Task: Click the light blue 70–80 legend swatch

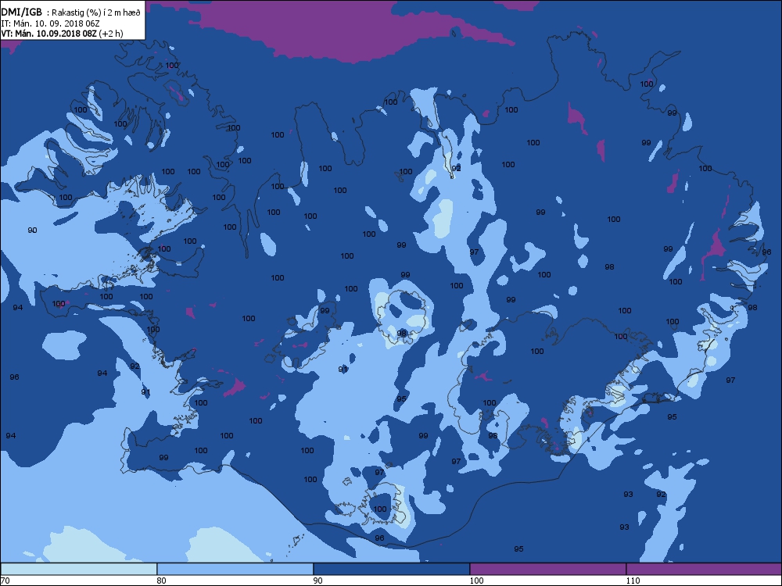Action: coord(79,569)
